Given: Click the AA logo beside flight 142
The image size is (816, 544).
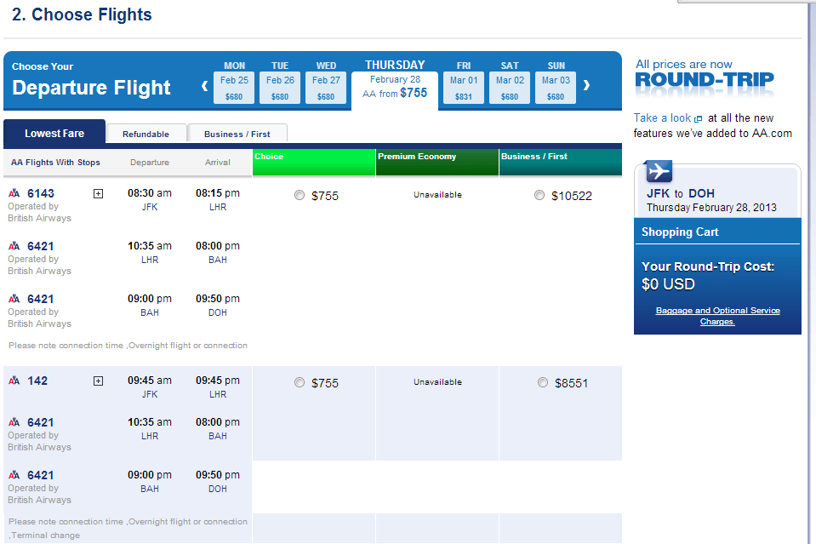Looking at the screenshot, I should pos(15,381).
